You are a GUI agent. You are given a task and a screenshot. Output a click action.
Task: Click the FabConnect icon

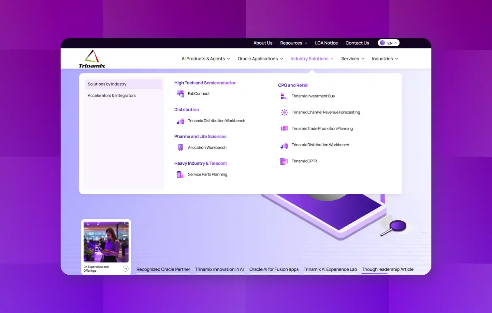coord(180,94)
